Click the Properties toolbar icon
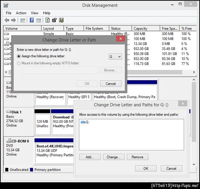Viewport: 200px width, 189px height. click(54, 20)
